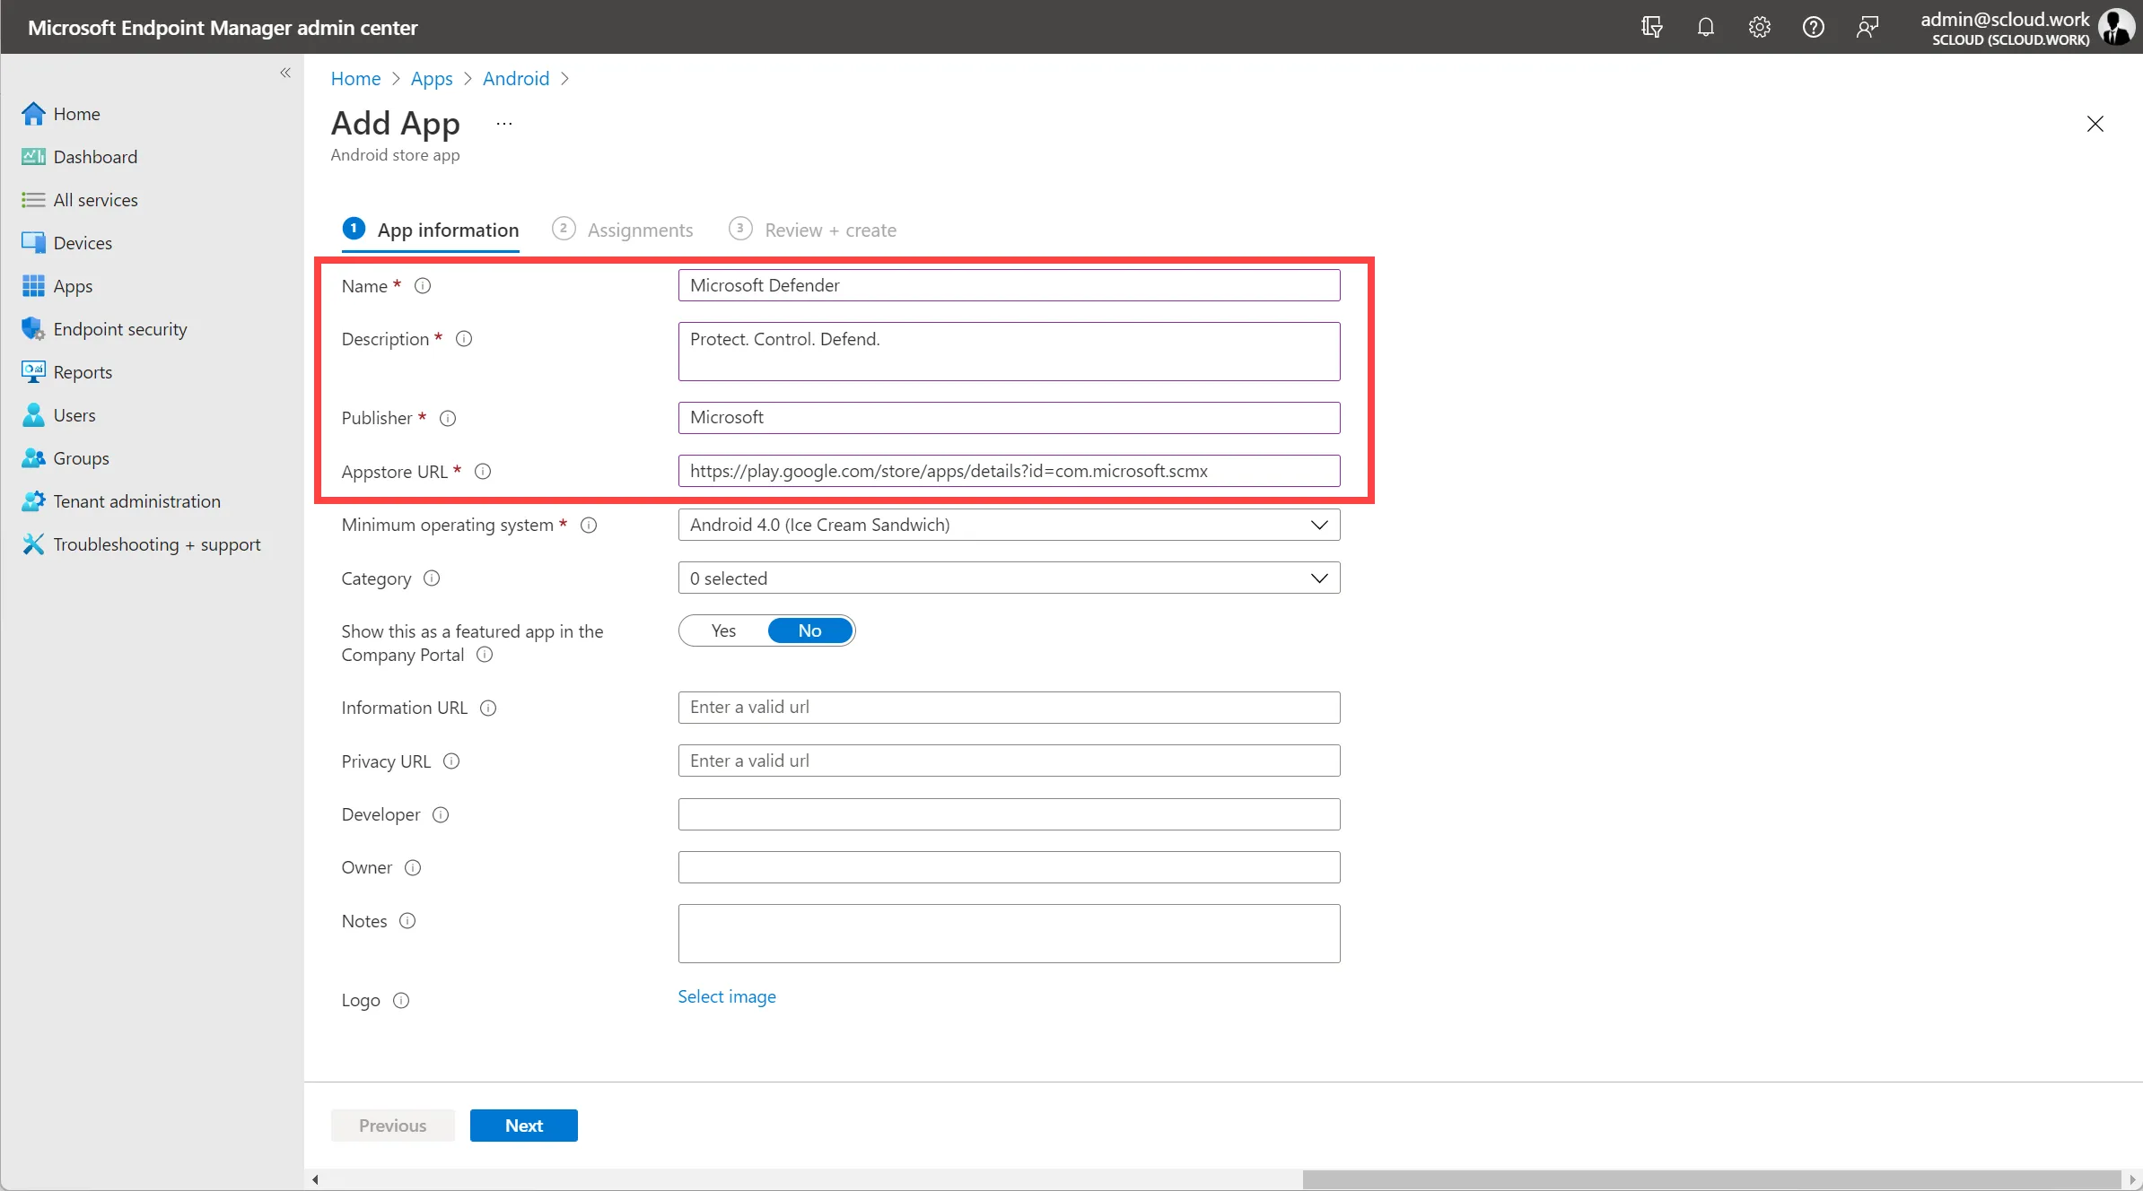Open Minimum operating system dropdown
2143x1191 pixels.
pyautogui.click(x=1009, y=525)
